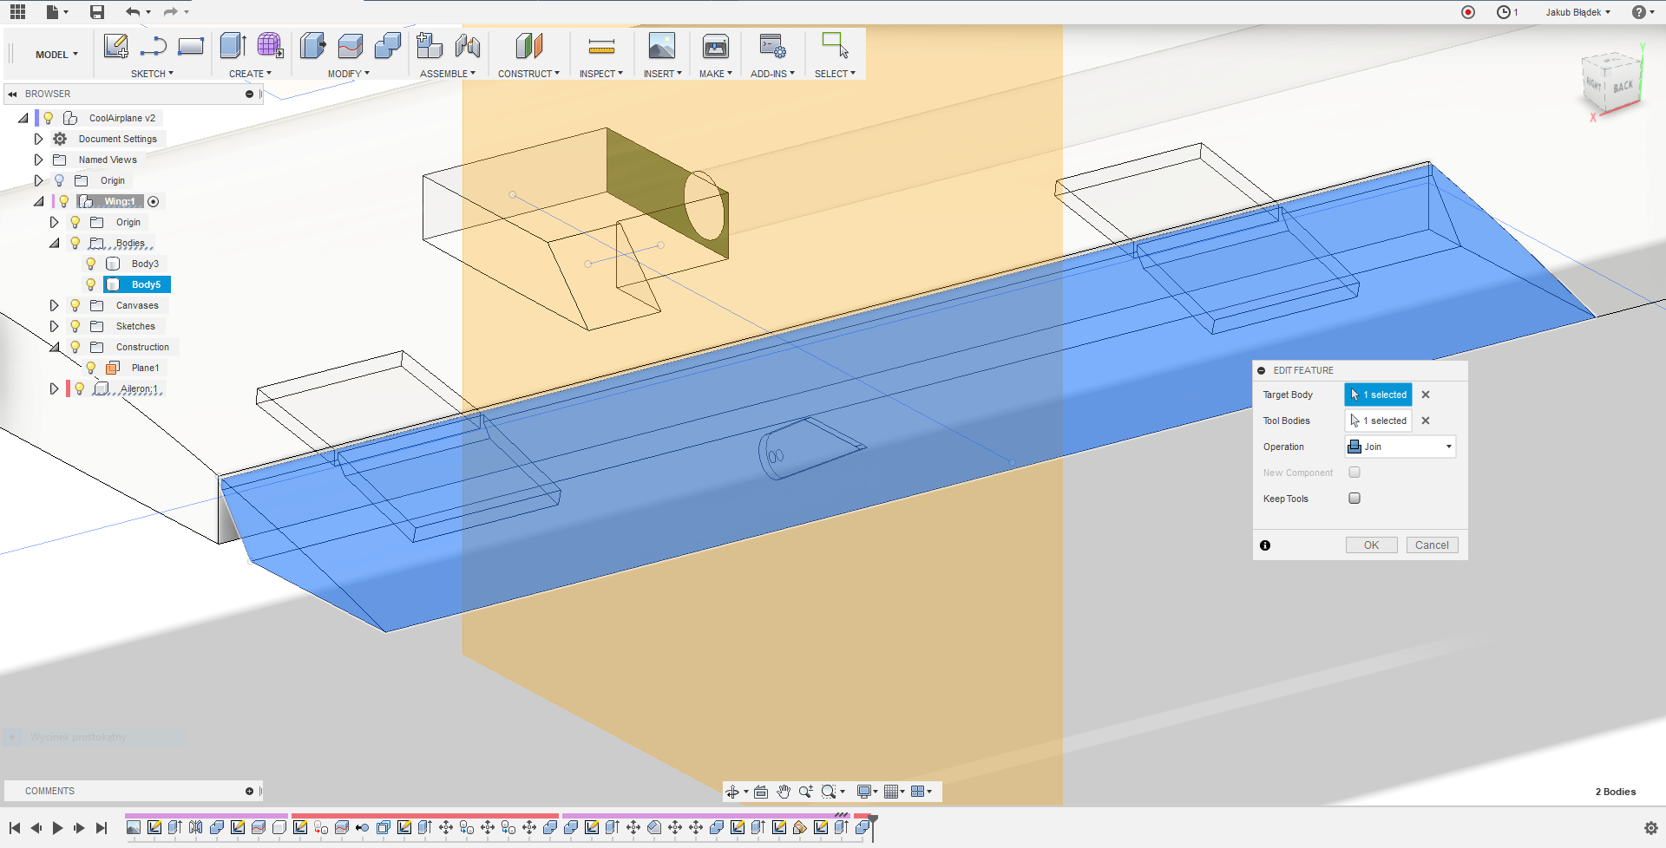Toggle visibility bulb of Body5
Screen dimensions: 1666x848
click(x=90, y=284)
